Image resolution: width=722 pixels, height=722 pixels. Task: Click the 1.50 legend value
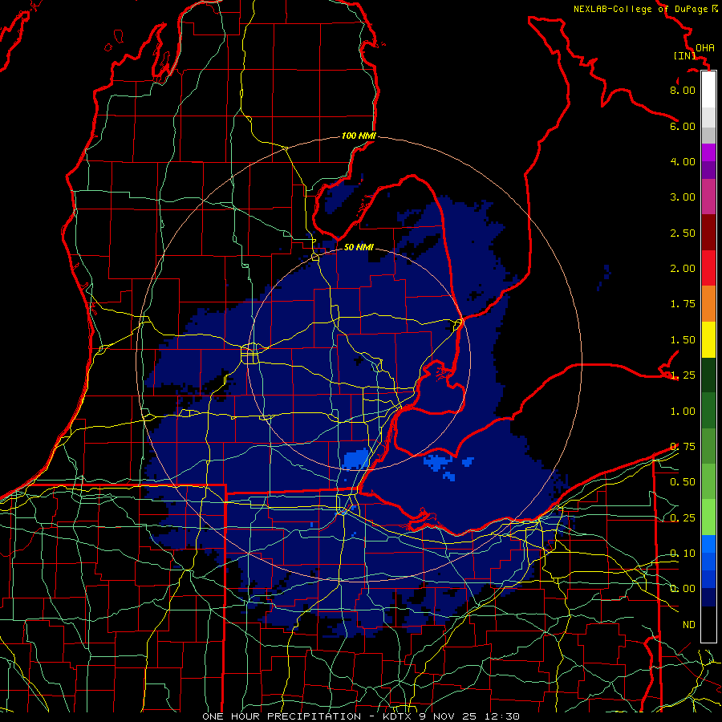click(x=683, y=340)
